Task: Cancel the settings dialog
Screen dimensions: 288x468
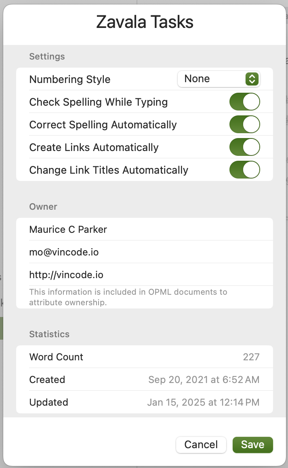Action: point(201,445)
